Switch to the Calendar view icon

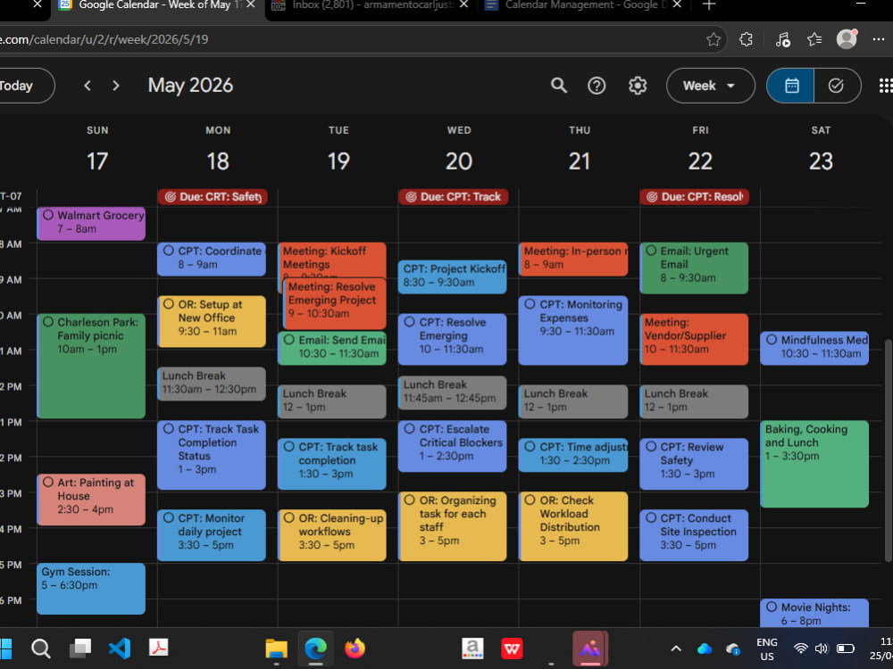click(790, 86)
